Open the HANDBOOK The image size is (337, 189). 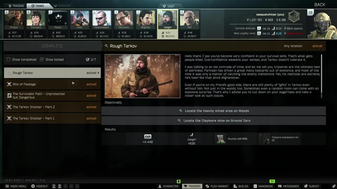[263, 186]
